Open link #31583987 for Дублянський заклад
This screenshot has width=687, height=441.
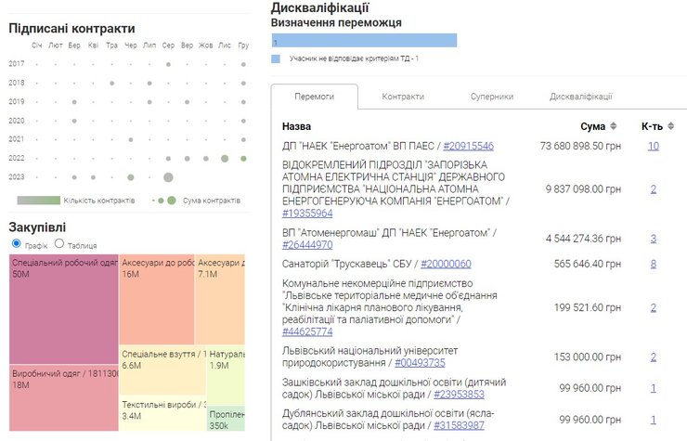point(460,425)
